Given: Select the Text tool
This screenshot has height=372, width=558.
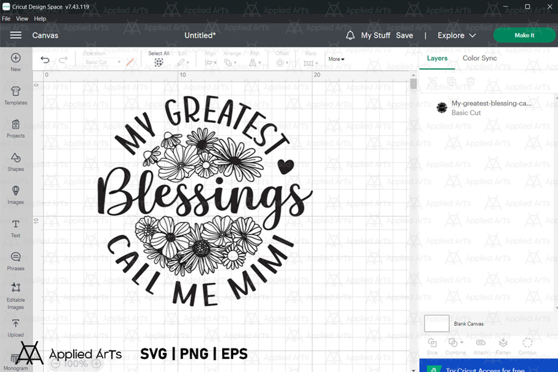Looking at the screenshot, I should coord(16,225).
